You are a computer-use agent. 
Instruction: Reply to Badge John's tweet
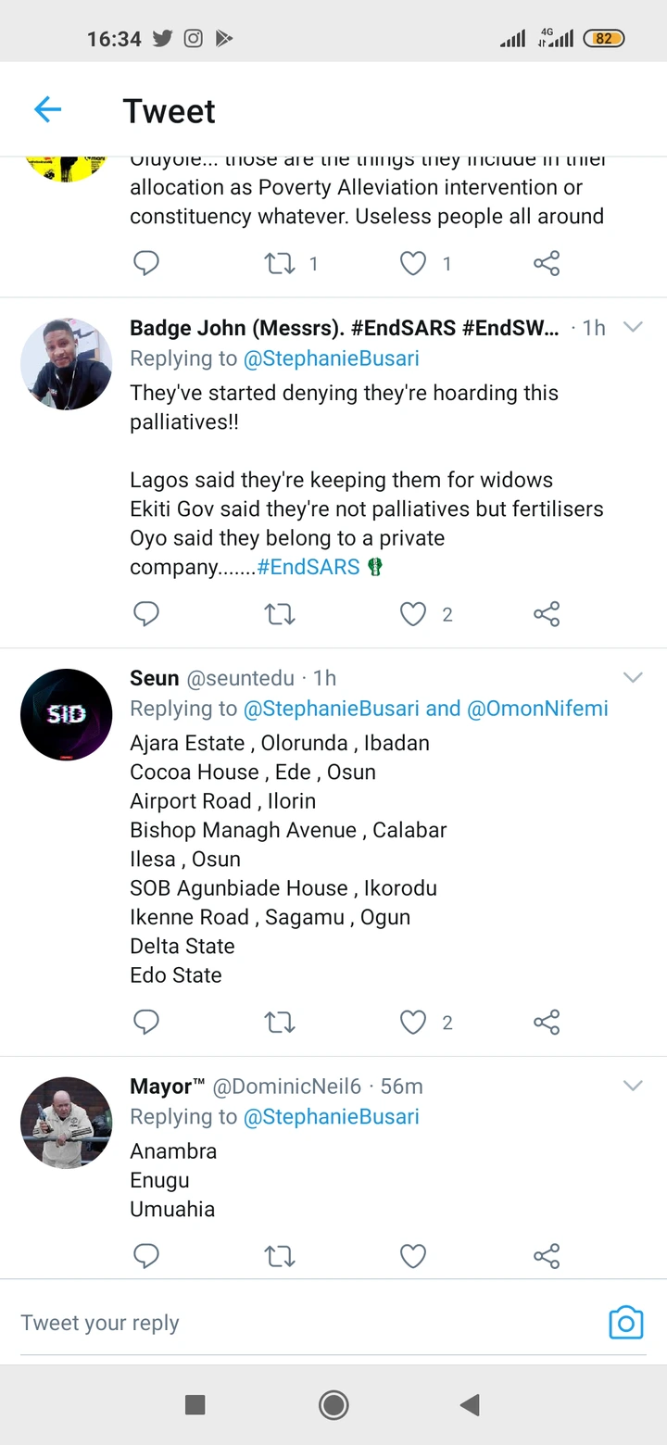(146, 613)
